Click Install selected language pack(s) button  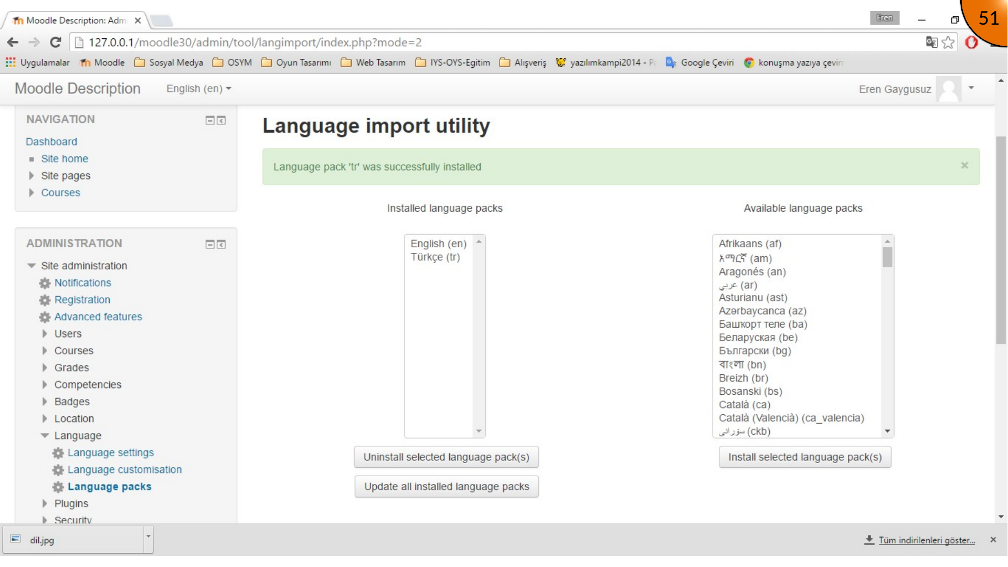click(x=805, y=457)
